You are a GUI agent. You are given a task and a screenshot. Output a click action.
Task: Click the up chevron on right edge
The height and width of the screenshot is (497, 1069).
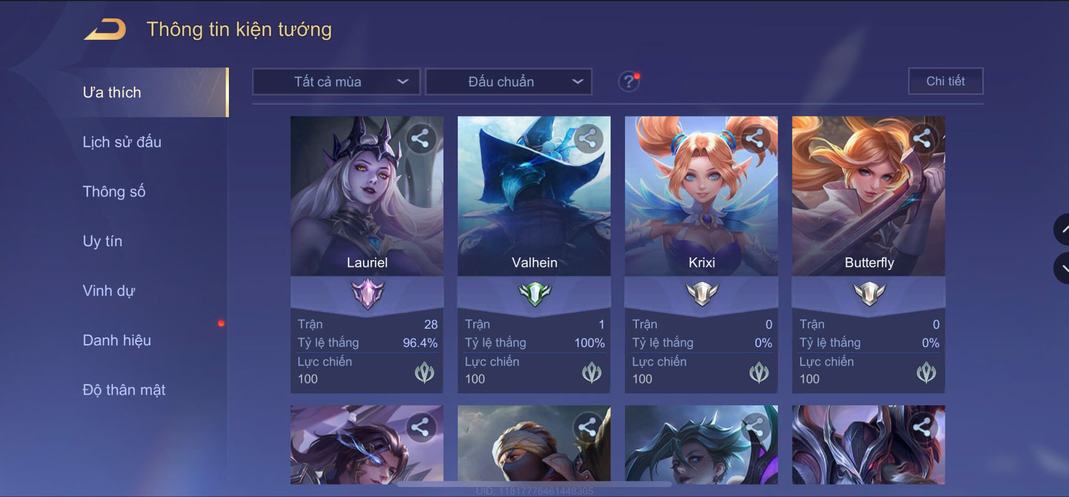pyautogui.click(x=1062, y=229)
